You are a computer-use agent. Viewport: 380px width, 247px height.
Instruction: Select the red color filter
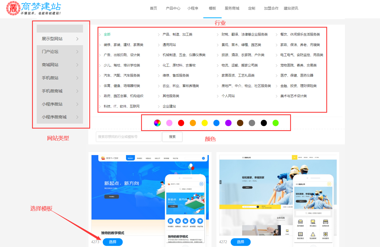tap(181, 123)
